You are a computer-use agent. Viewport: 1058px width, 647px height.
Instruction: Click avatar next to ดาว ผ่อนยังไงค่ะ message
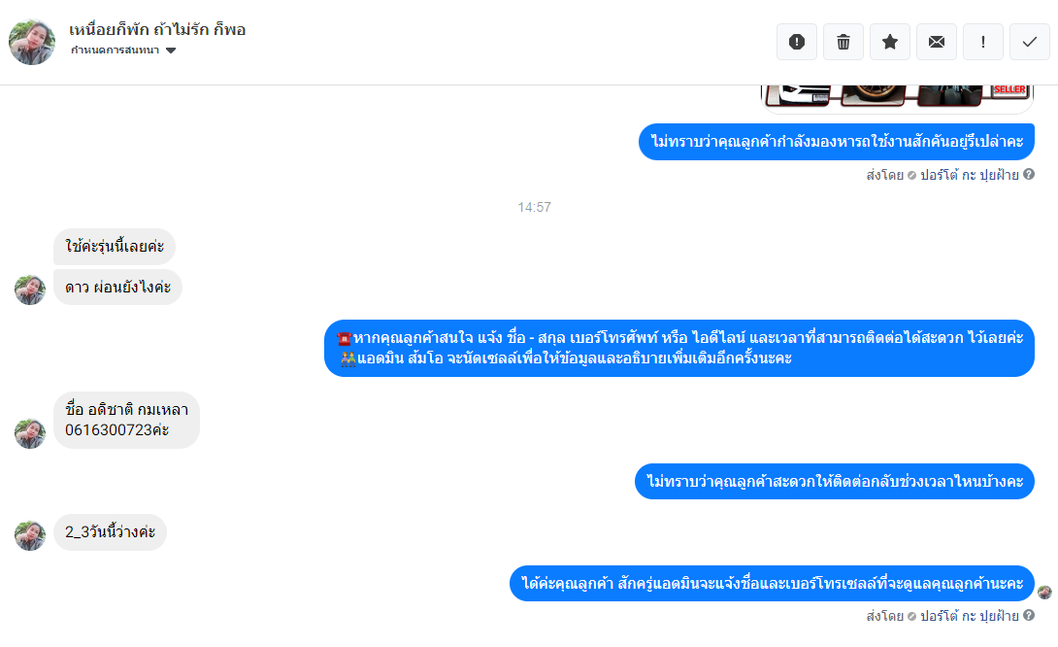(30, 289)
